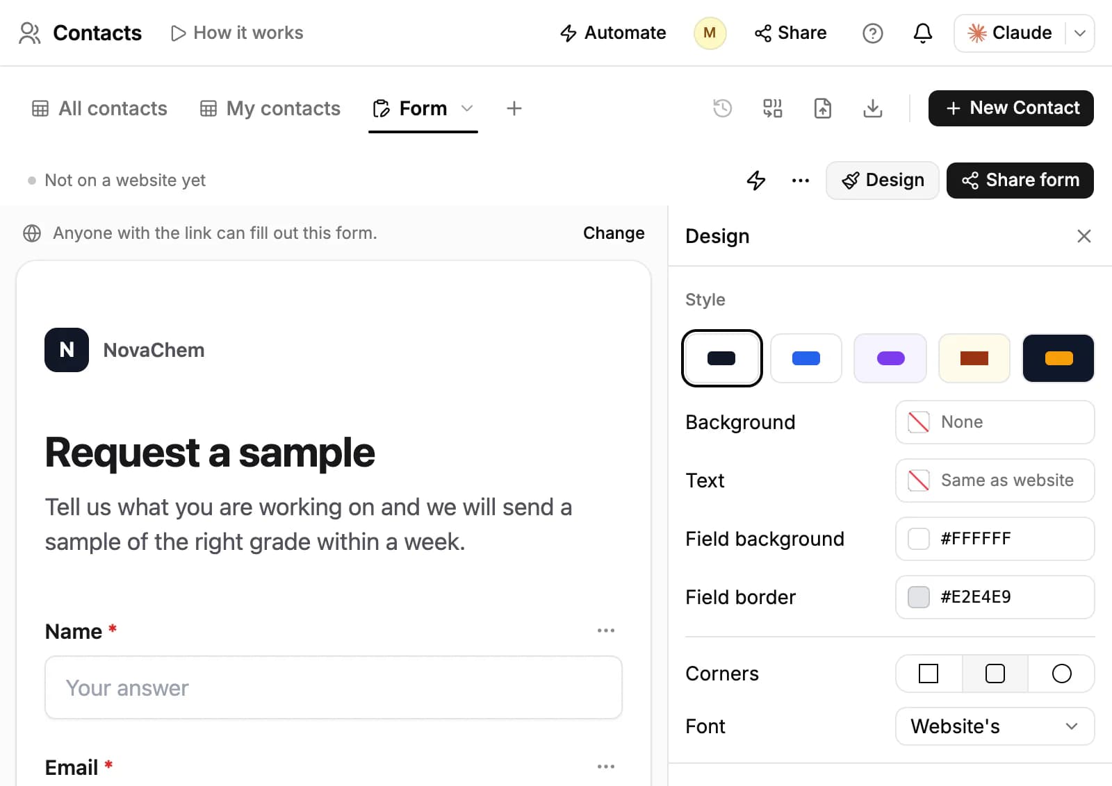Click the globe icon in access notice
The image size is (1112, 786).
coord(32,233)
